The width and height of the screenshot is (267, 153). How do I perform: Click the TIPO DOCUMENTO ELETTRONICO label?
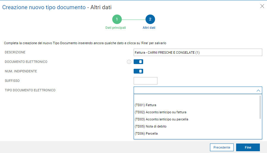[30, 90]
